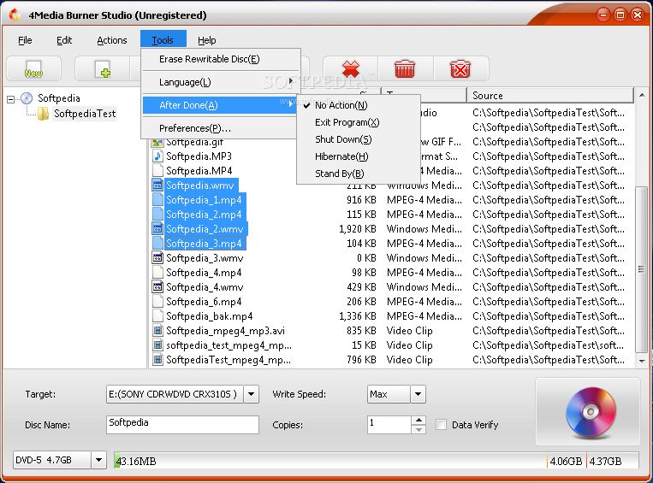Click the Softpedia.MP4 blank file icon
Screen dimensions: 653x483
point(157,171)
